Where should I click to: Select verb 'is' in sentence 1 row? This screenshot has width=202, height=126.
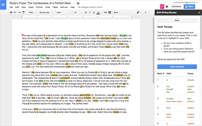pos(167,80)
